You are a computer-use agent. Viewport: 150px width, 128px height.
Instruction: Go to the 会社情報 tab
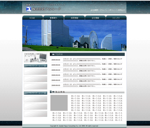click(x=95, y=18)
